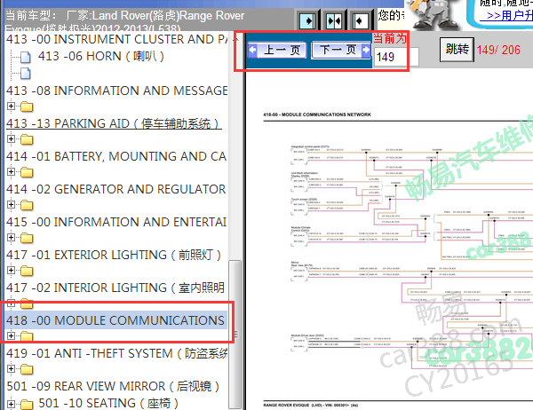Viewport: 533px width, 410px height.
Task: Select 501-09 REAR VIEW MIRROR entry
Action: tap(113, 386)
